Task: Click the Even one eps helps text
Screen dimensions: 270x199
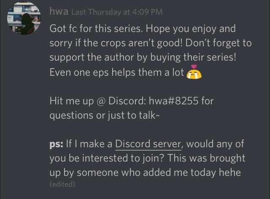Action: [117, 72]
